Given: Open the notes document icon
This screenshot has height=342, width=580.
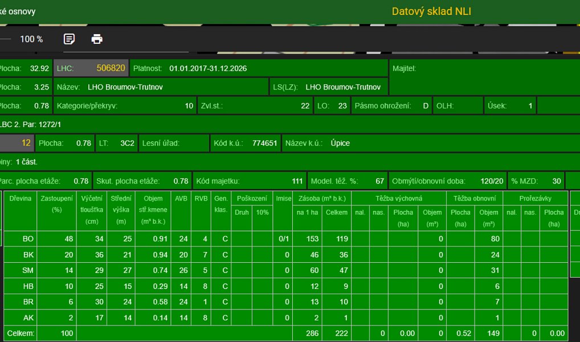Looking at the screenshot, I should click(x=69, y=39).
